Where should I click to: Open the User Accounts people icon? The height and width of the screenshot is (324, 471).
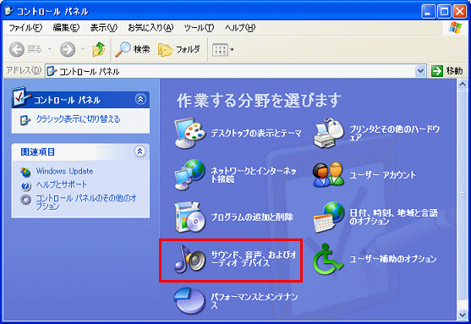click(x=329, y=174)
